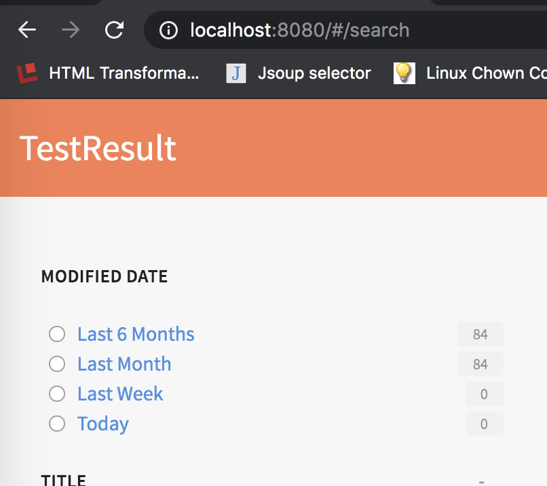Image resolution: width=547 pixels, height=486 pixels.
Task: Open the Linux Chown bookmark
Action: pos(470,73)
